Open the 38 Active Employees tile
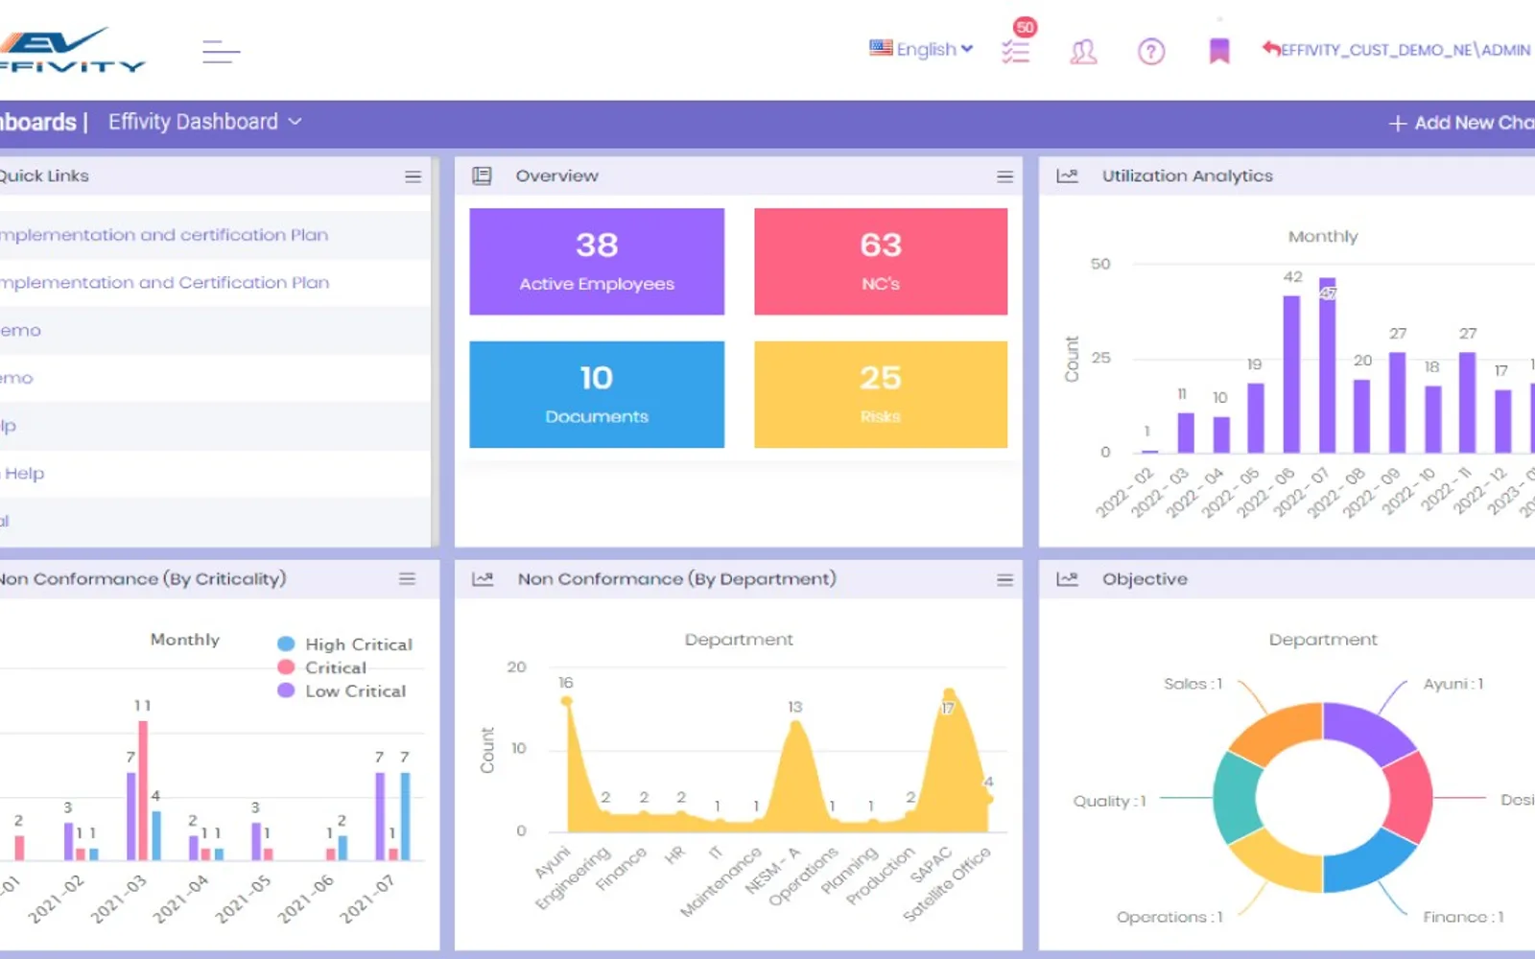Viewport: 1535px width, 959px height. tap(597, 261)
